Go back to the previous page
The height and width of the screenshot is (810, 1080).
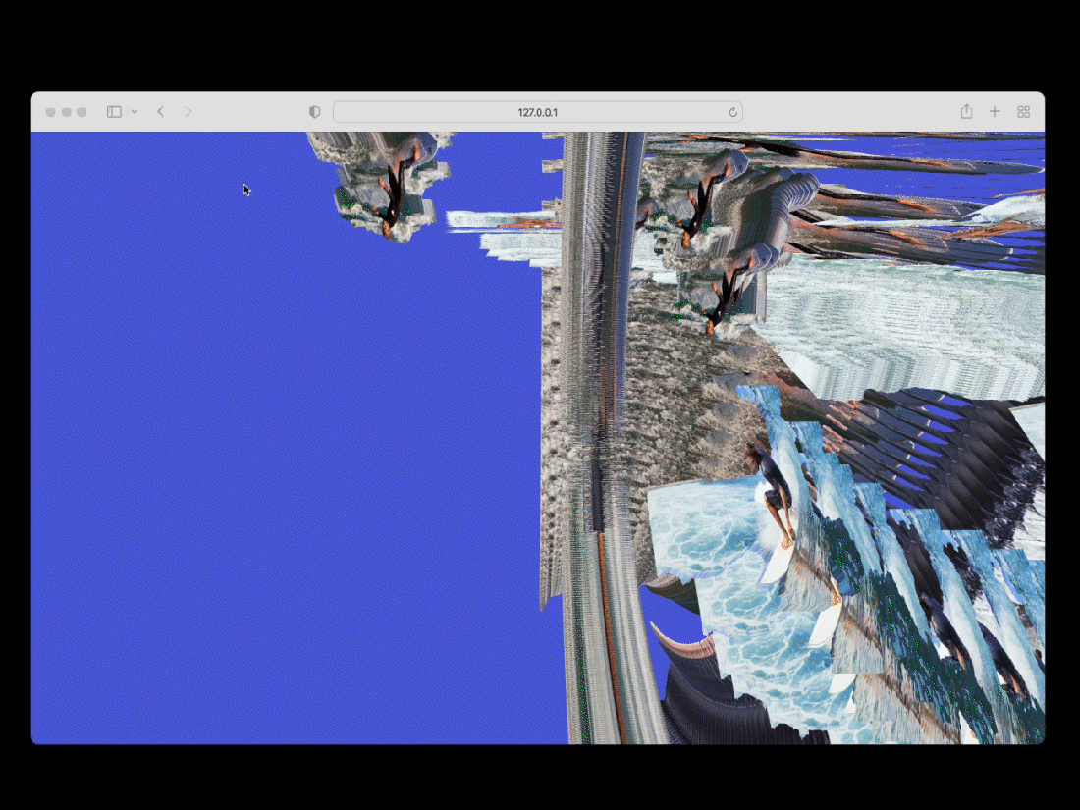161,112
